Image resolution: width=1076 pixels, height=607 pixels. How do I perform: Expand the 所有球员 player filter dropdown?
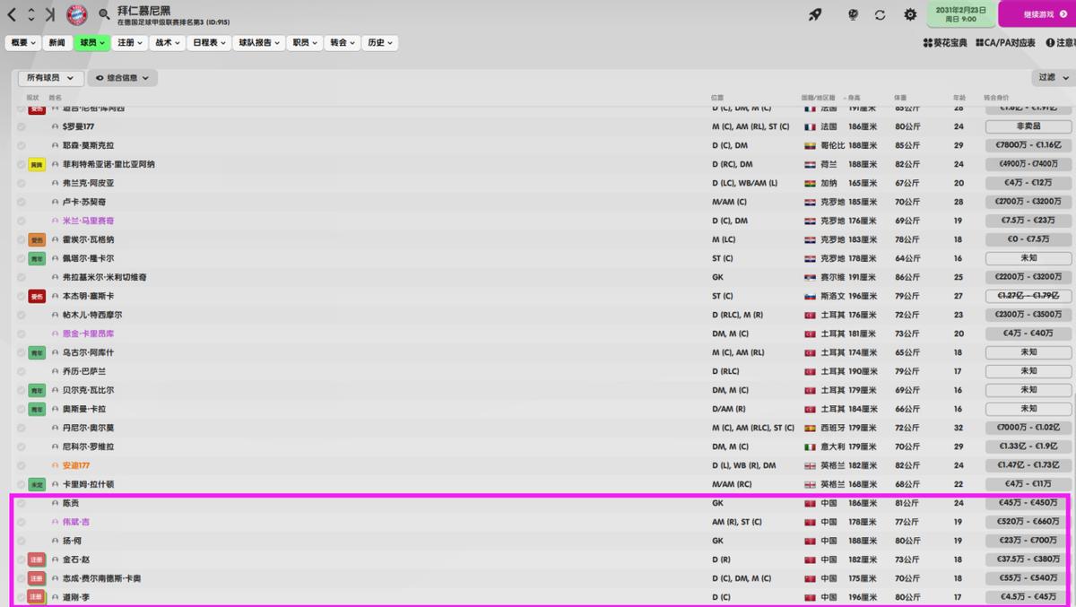pos(51,78)
